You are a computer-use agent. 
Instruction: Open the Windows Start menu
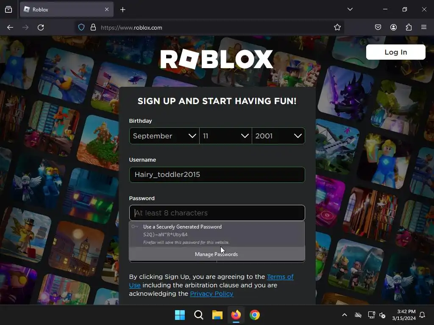pyautogui.click(x=180, y=315)
